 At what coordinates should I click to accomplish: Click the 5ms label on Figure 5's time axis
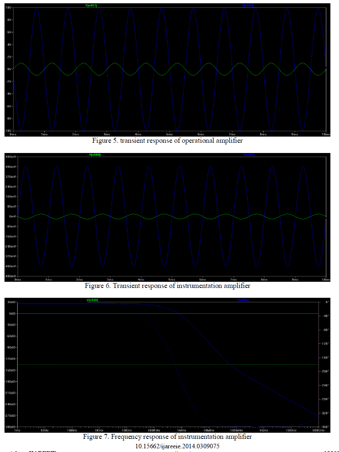[169, 134]
